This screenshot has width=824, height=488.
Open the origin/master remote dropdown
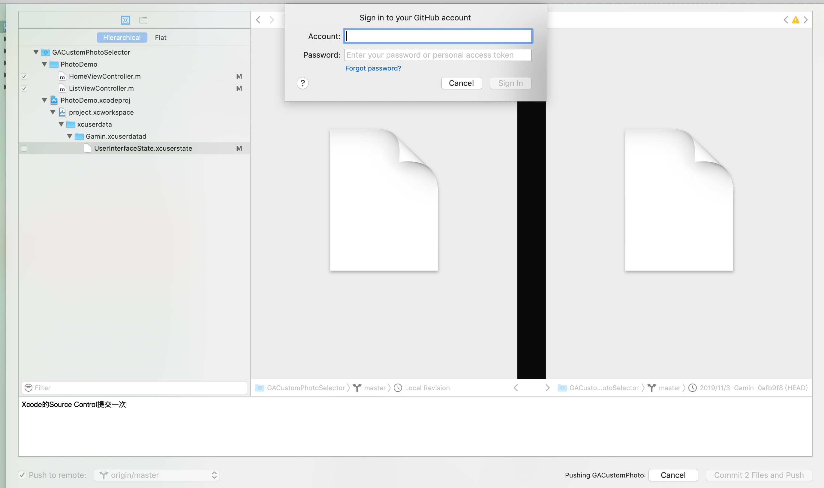pyautogui.click(x=156, y=475)
